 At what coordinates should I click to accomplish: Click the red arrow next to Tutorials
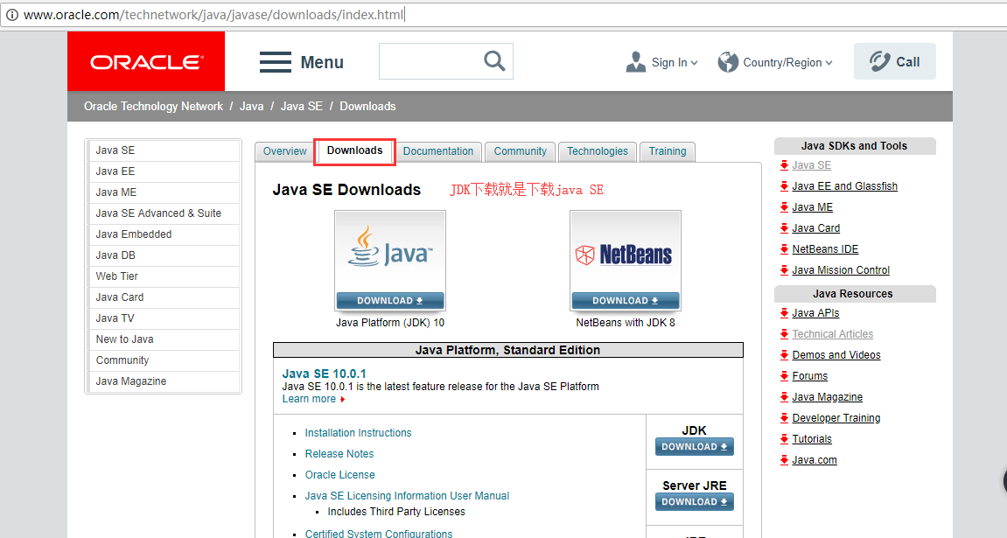pos(784,438)
